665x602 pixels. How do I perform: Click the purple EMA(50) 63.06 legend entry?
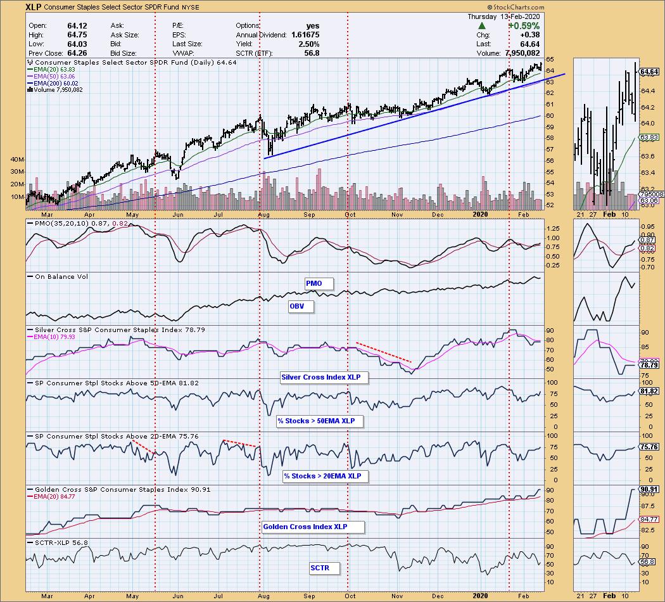point(51,77)
